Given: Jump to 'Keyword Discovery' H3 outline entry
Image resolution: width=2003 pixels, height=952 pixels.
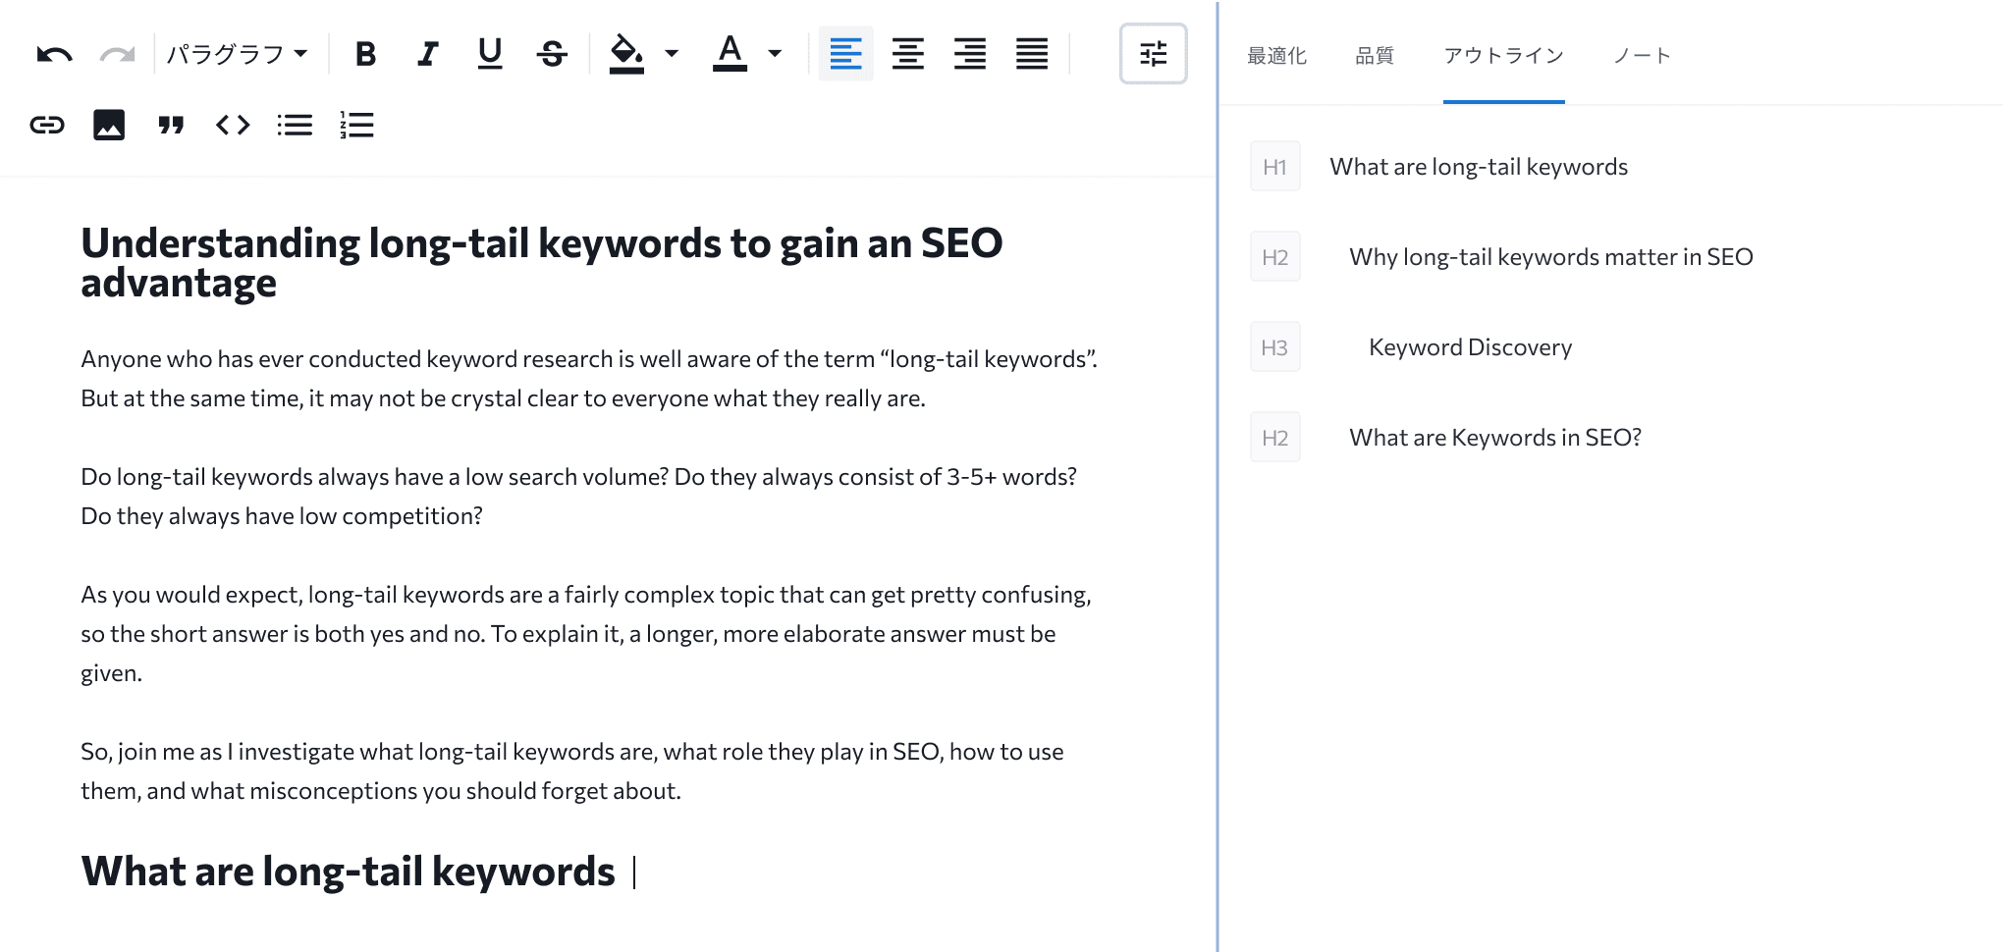Looking at the screenshot, I should point(1470,347).
